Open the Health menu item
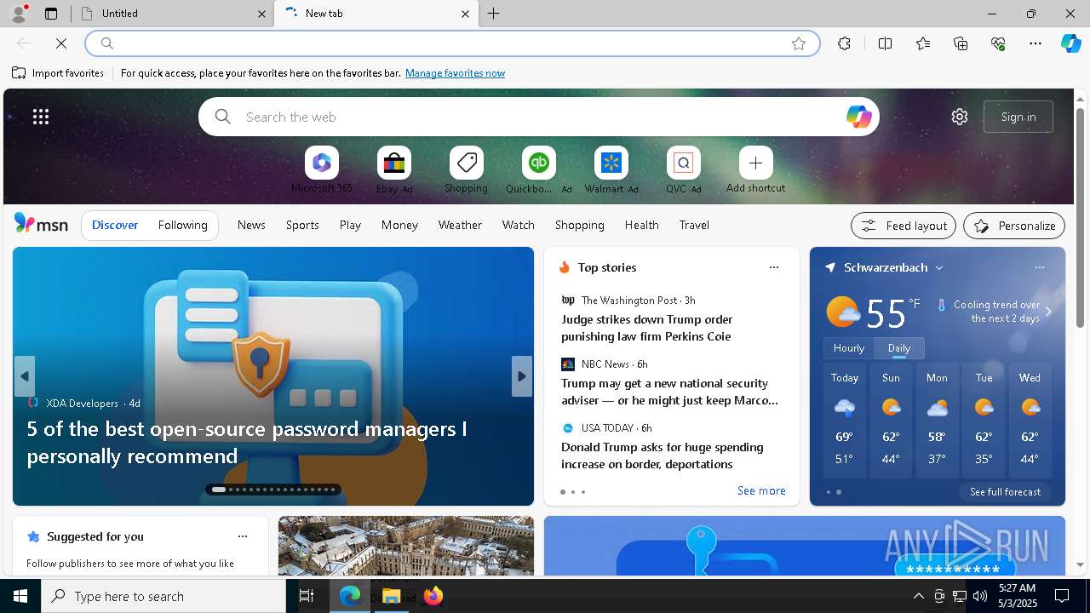 [641, 225]
